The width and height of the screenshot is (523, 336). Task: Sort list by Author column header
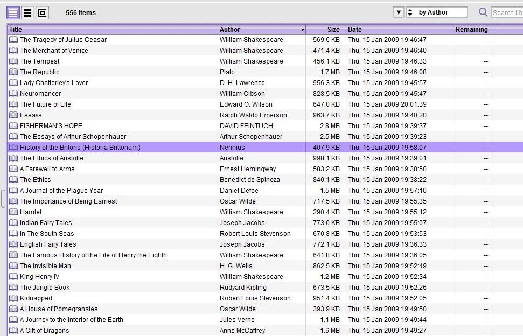(x=261, y=30)
